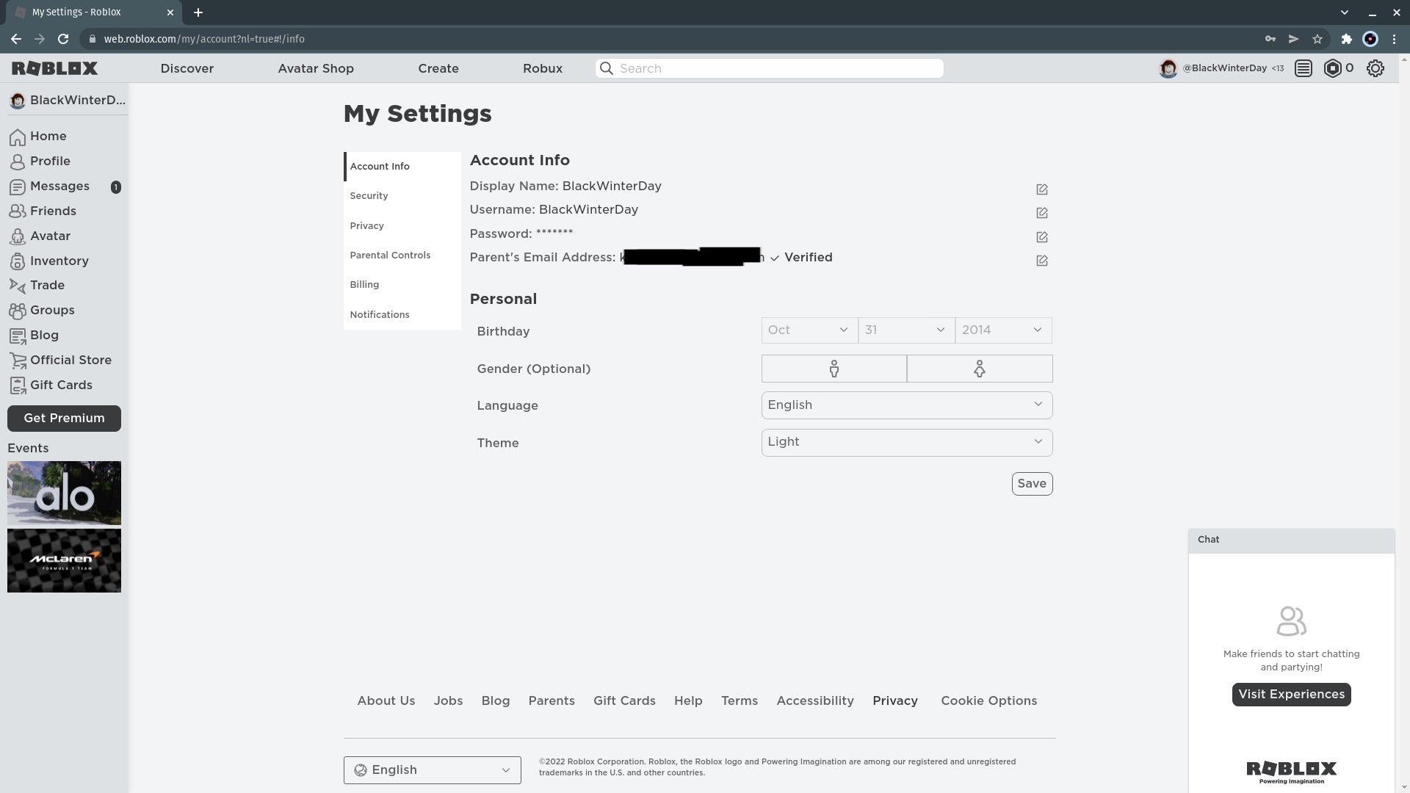This screenshot has height=793, width=1410.
Task: Switch to the Account Info settings tab
Action: [402, 167]
